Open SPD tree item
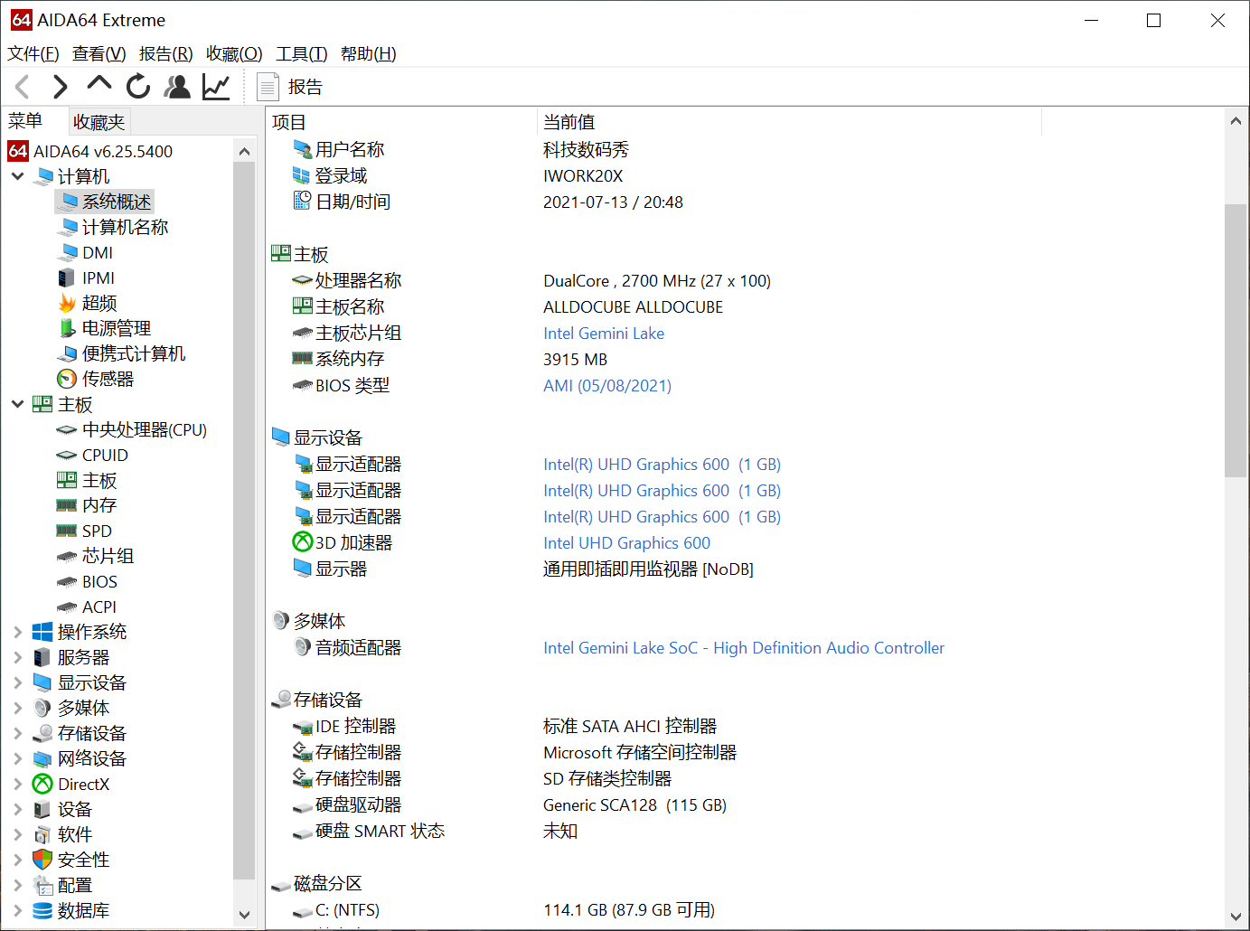This screenshot has width=1250, height=931. (x=85, y=531)
